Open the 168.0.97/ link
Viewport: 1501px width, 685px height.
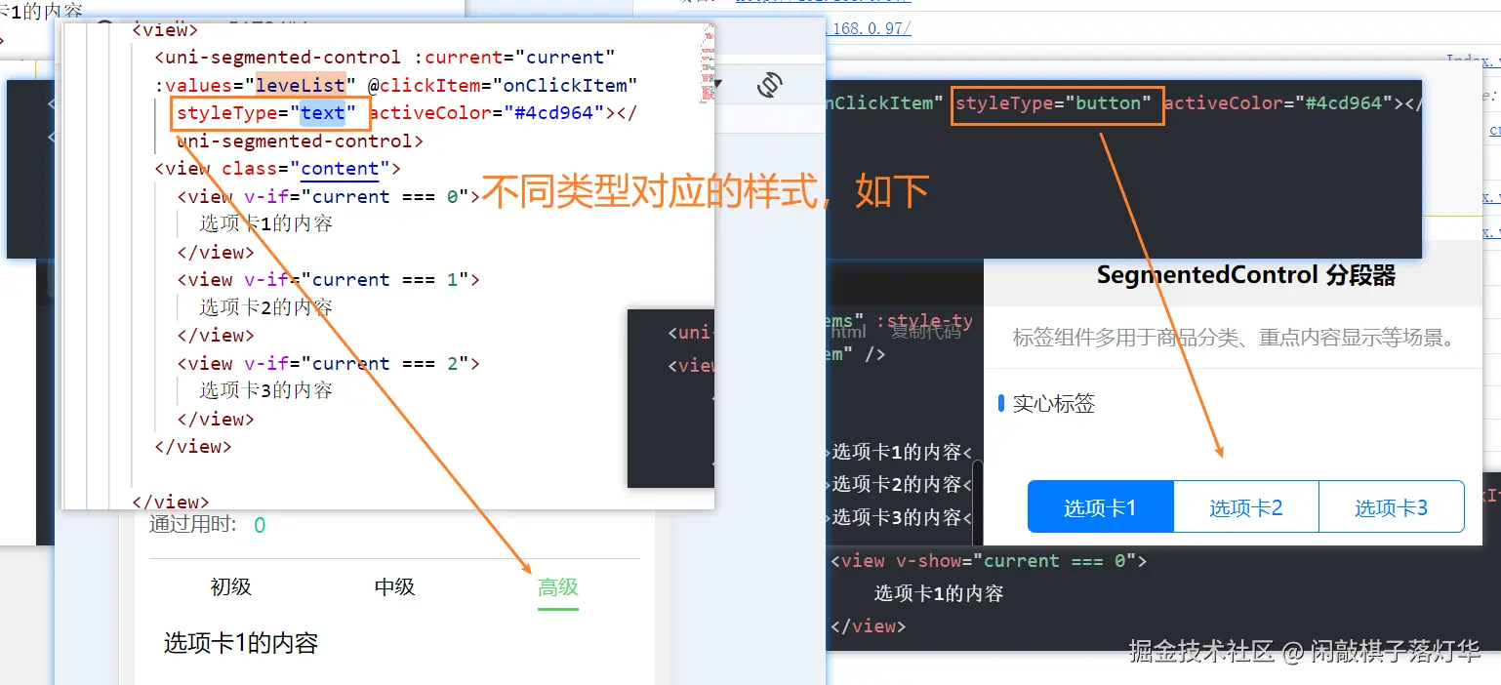(x=869, y=28)
